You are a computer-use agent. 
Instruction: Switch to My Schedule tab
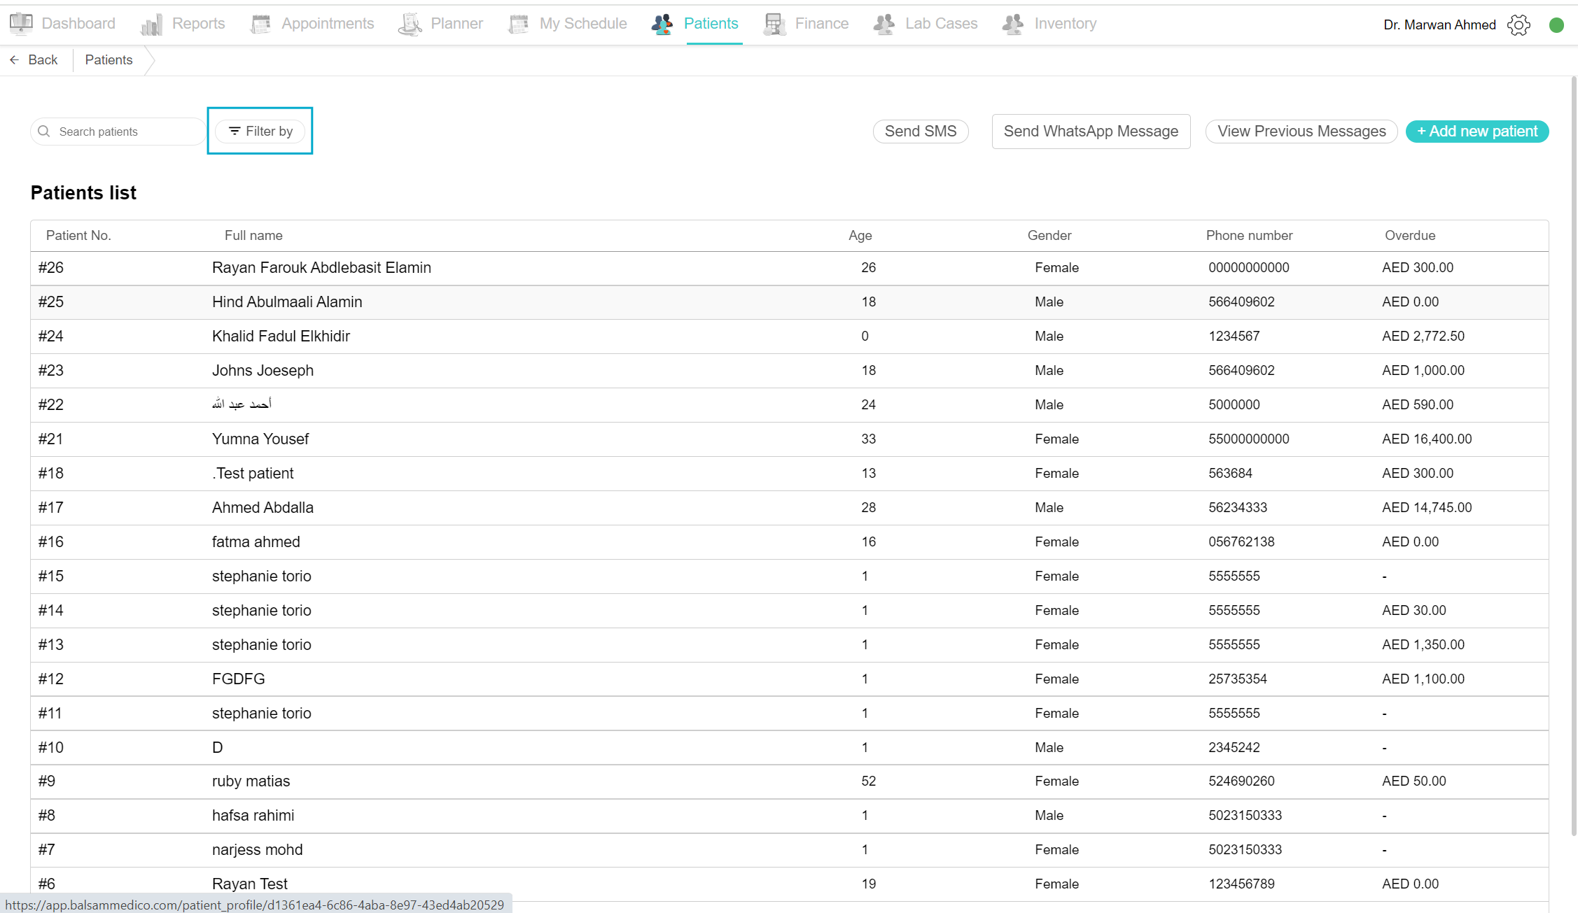[583, 24]
